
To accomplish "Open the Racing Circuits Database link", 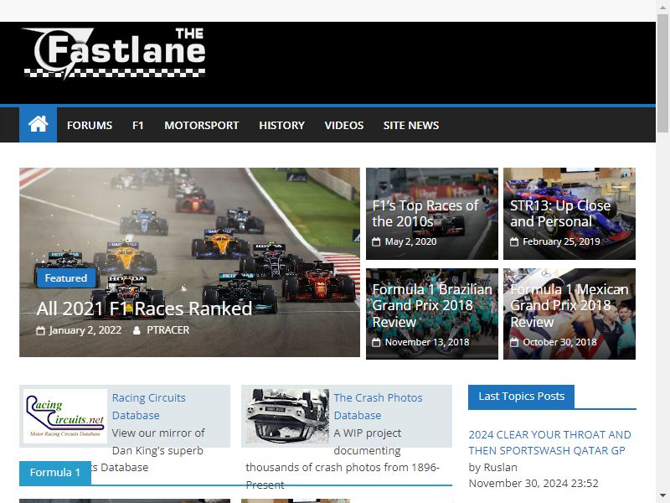I will point(149,407).
